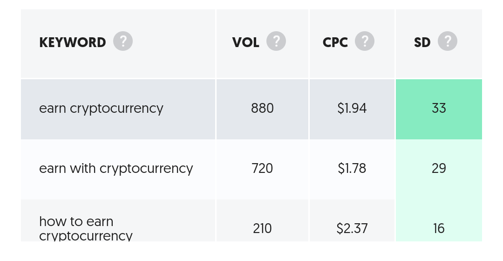Select the $2.37 CPC cell

[352, 220]
